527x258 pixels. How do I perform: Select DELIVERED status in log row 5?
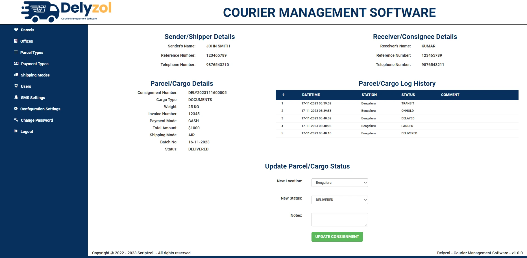click(x=409, y=133)
